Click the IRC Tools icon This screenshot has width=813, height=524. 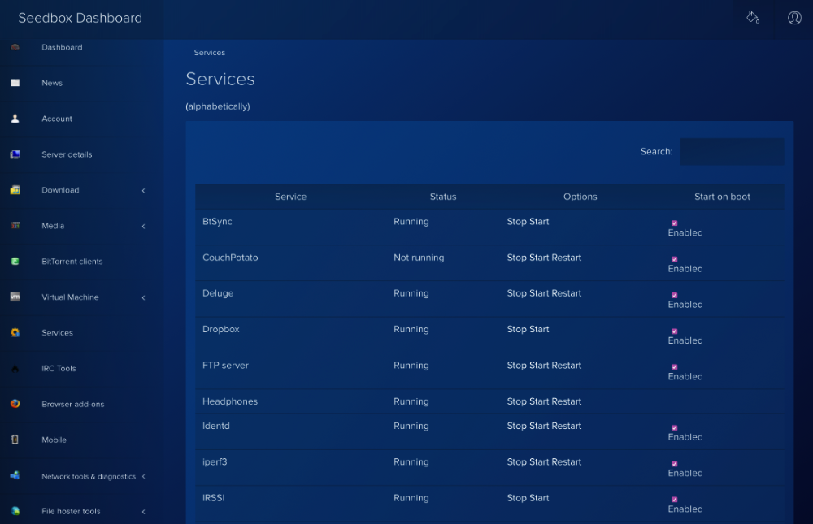click(15, 369)
